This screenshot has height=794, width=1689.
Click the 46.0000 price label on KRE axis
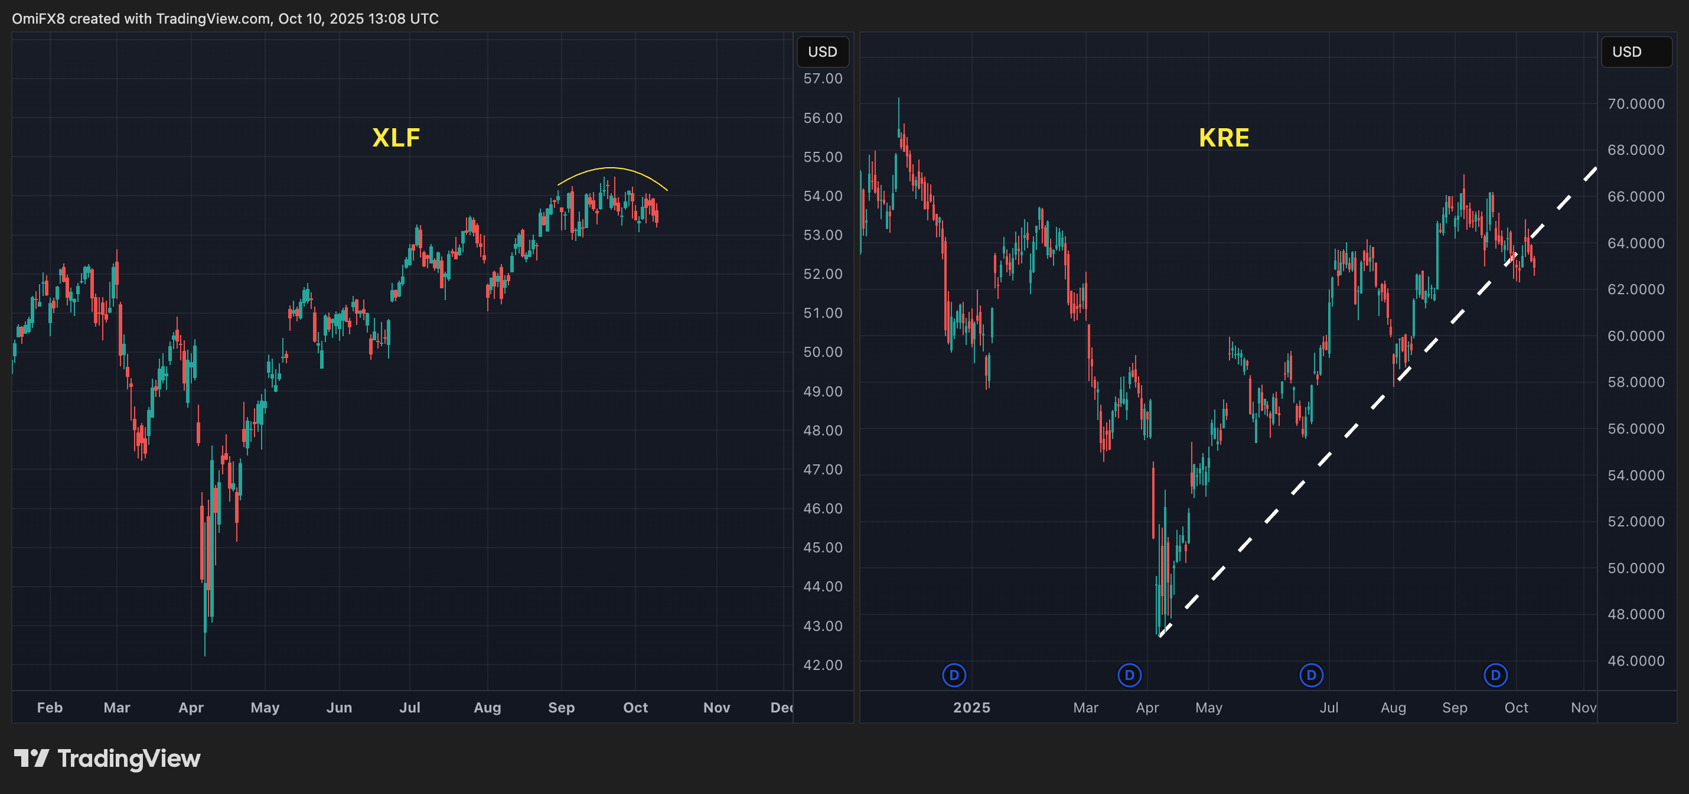tap(1635, 661)
